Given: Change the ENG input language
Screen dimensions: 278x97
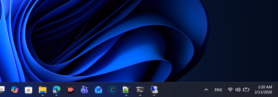Looking at the screenshot, I should pos(218,90).
